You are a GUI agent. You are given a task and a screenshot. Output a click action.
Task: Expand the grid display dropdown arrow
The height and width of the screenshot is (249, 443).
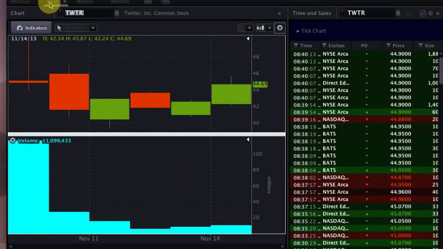click(249, 28)
